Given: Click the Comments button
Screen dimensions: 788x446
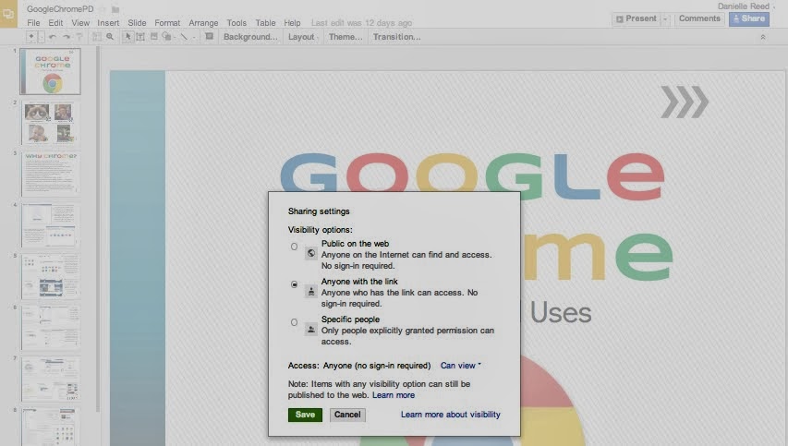Looking at the screenshot, I should tap(699, 18).
